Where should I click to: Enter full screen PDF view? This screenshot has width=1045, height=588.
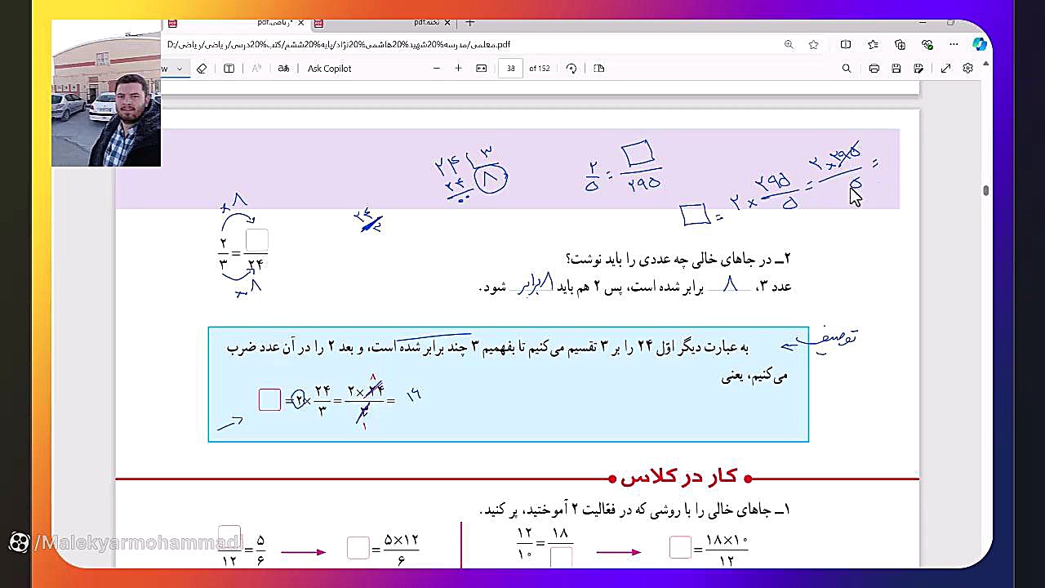point(945,69)
